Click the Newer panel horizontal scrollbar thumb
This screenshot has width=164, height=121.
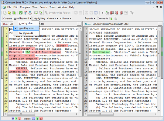100,114
